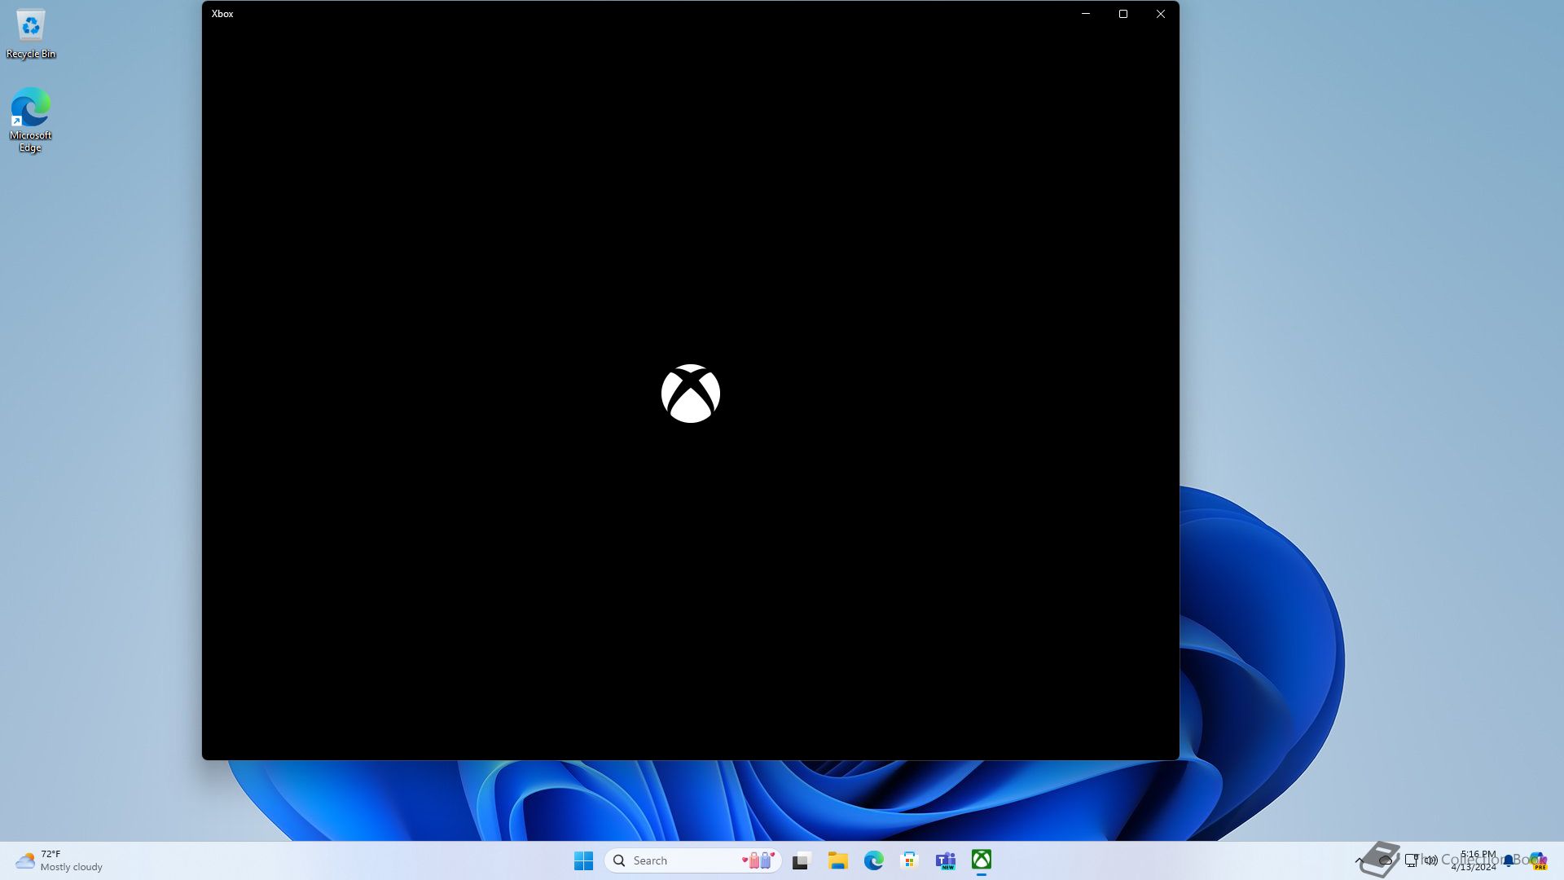Open Microsoft Store from the taskbar
The image size is (1564, 880).
tap(909, 860)
